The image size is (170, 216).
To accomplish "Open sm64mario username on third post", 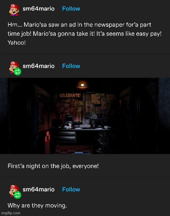I will 38,189.
